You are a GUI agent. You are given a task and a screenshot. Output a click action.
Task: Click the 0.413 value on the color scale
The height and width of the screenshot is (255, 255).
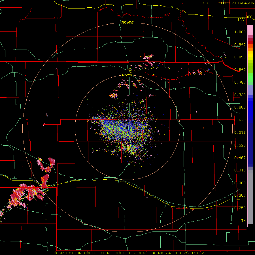[240, 170]
